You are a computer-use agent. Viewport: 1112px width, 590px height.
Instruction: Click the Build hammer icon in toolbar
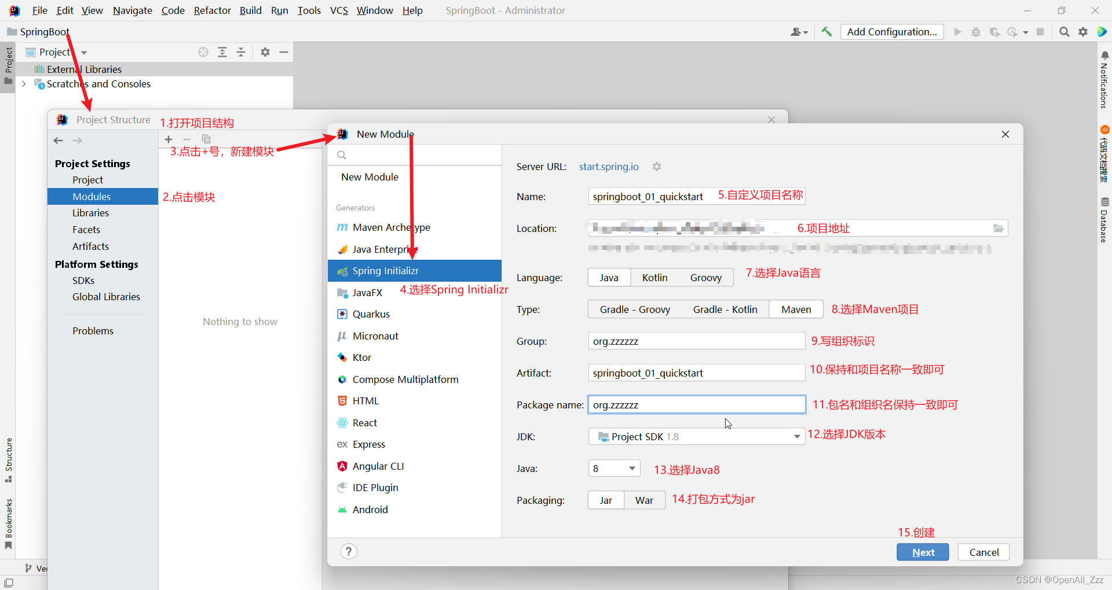pos(826,32)
